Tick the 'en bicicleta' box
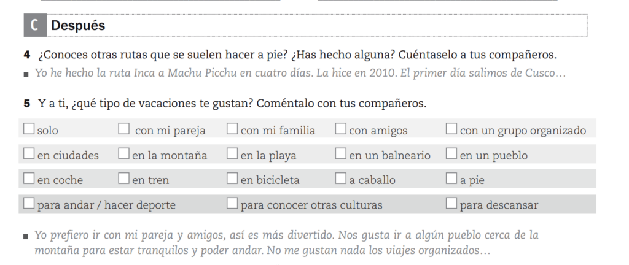 [232, 178]
